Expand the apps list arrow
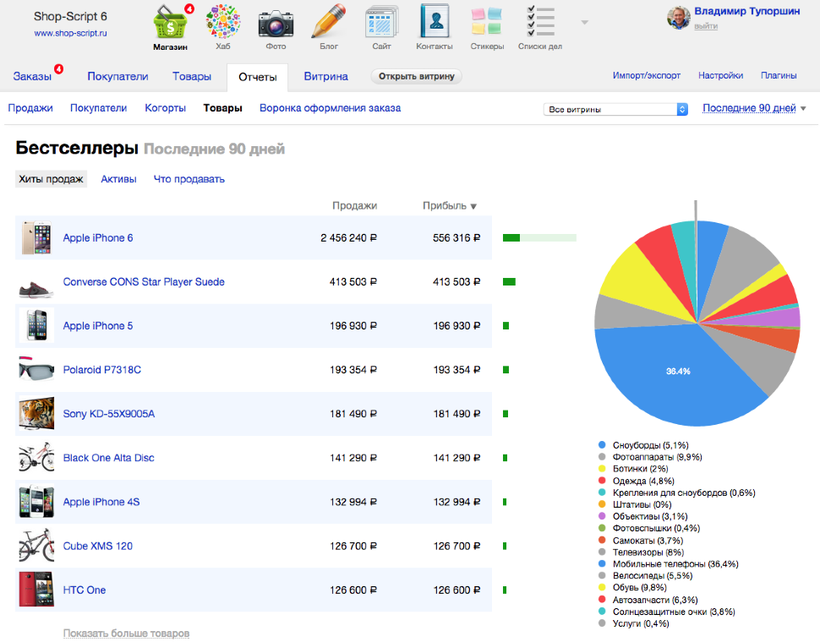This screenshot has height=642, width=820. [x=585, y=23]
